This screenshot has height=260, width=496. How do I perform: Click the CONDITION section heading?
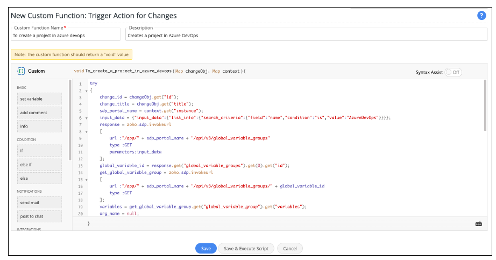pyautogui.click(x=26, y=139)
